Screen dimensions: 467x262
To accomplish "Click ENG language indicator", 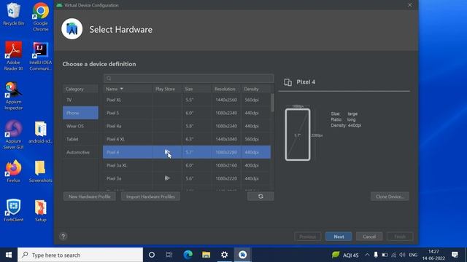I will click(x=413, y=255).
